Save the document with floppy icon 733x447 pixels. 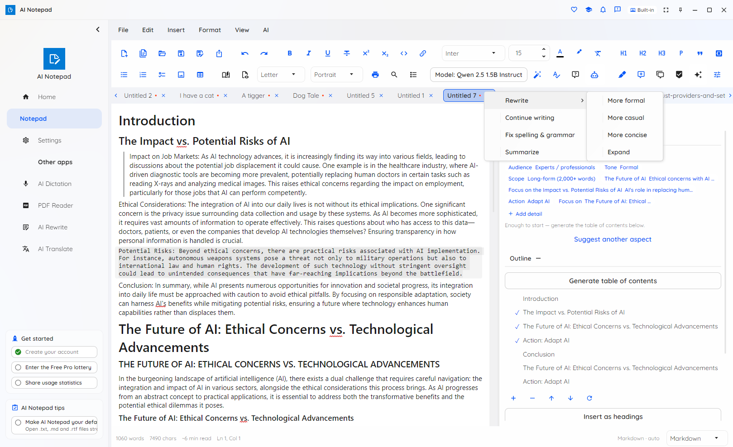[181, 53]
